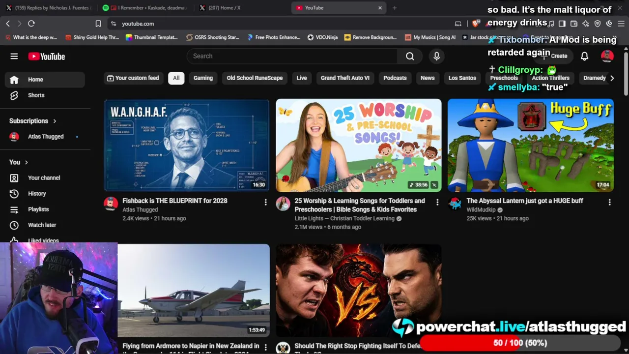Open Little Lights channel avatar
629x354 pixels.
tap(283, 204)
